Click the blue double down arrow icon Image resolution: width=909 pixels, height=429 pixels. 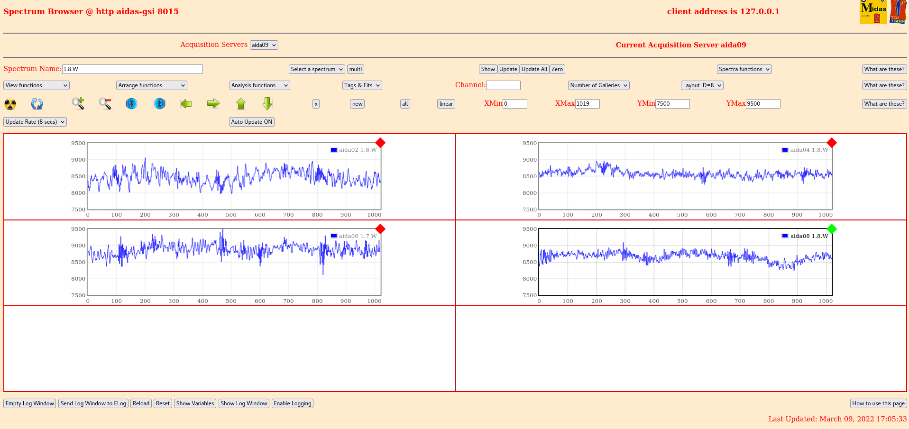131,103
